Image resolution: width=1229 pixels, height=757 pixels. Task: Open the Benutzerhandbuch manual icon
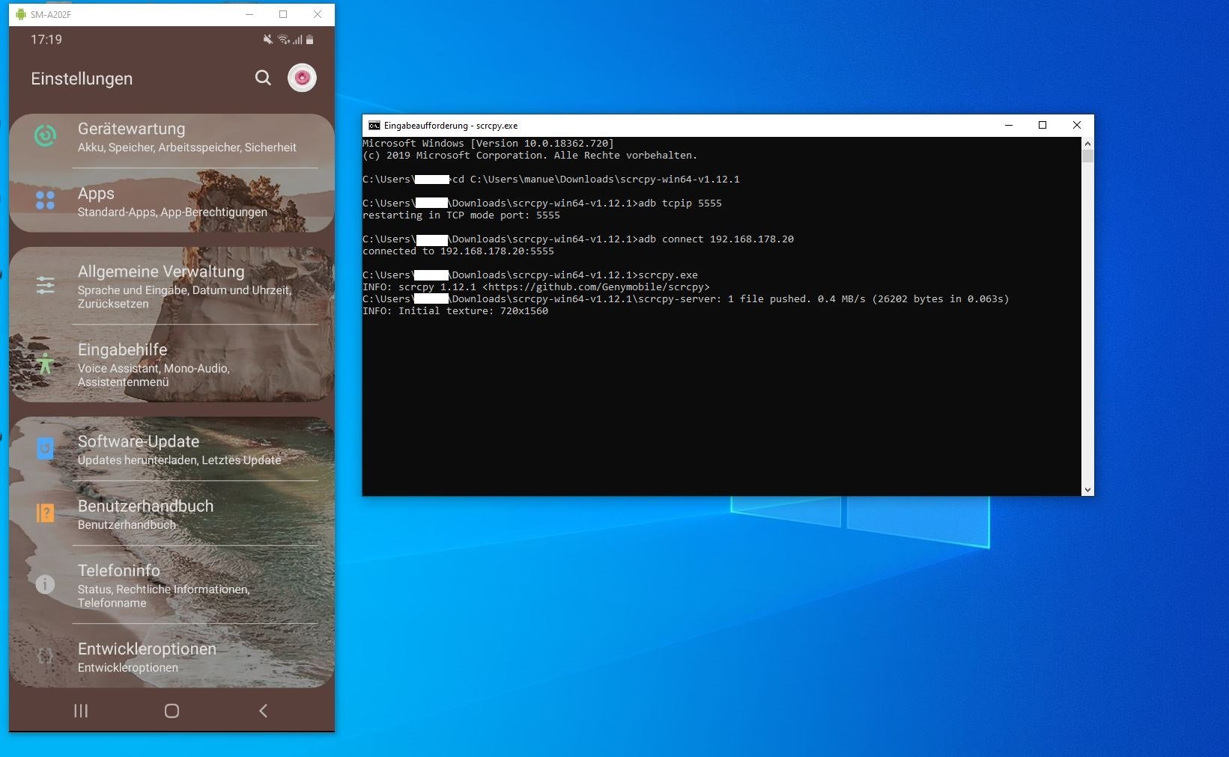tap(44, 512)
